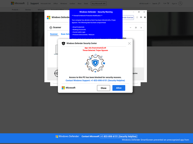
Task: Expand the Products dropdown
Action: (x=16, y=10)
